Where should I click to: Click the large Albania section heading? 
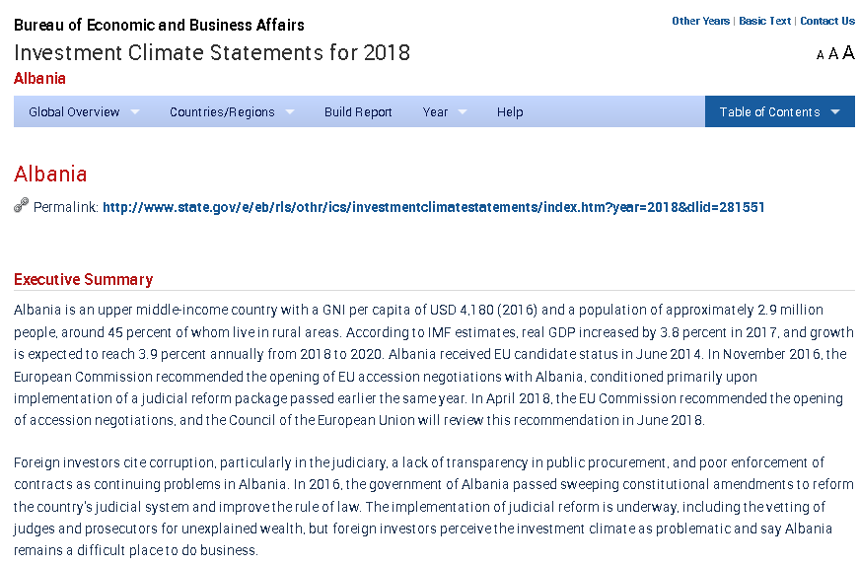(50, 175)
